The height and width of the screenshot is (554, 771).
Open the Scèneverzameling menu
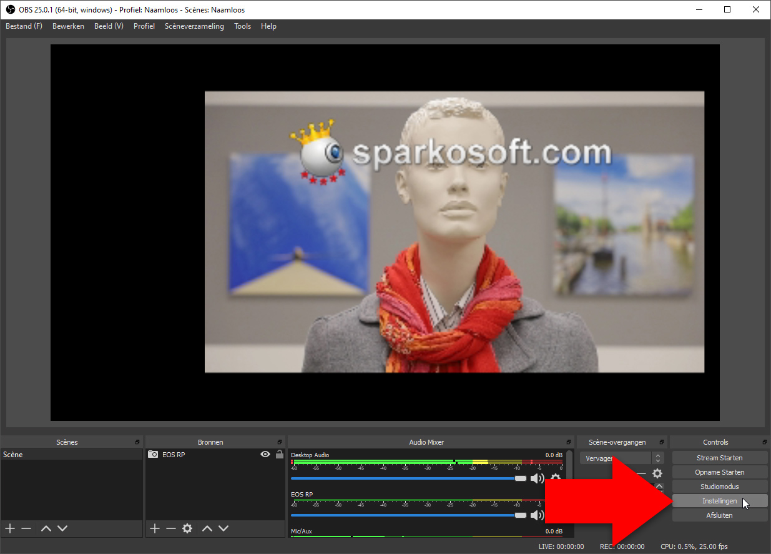point(194,26)
